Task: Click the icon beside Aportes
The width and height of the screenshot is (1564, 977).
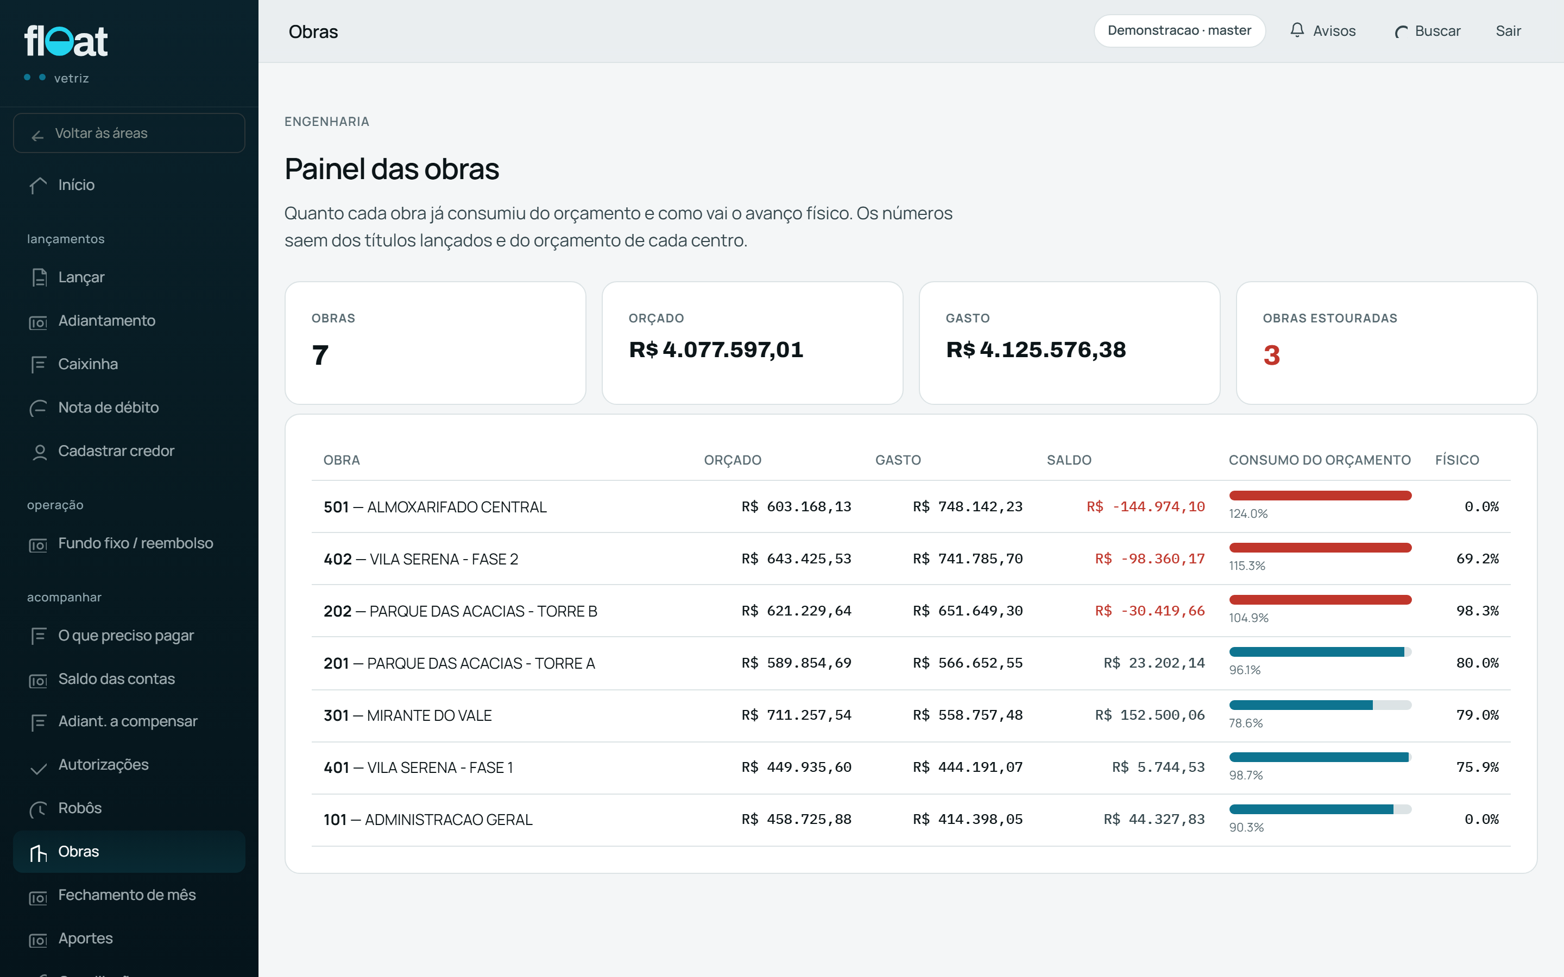Action: coord(38,940)
